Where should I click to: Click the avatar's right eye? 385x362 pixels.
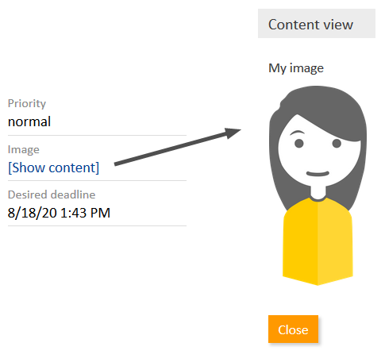337,144
